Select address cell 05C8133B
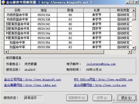The image size is (139, 104). (44, 19)
